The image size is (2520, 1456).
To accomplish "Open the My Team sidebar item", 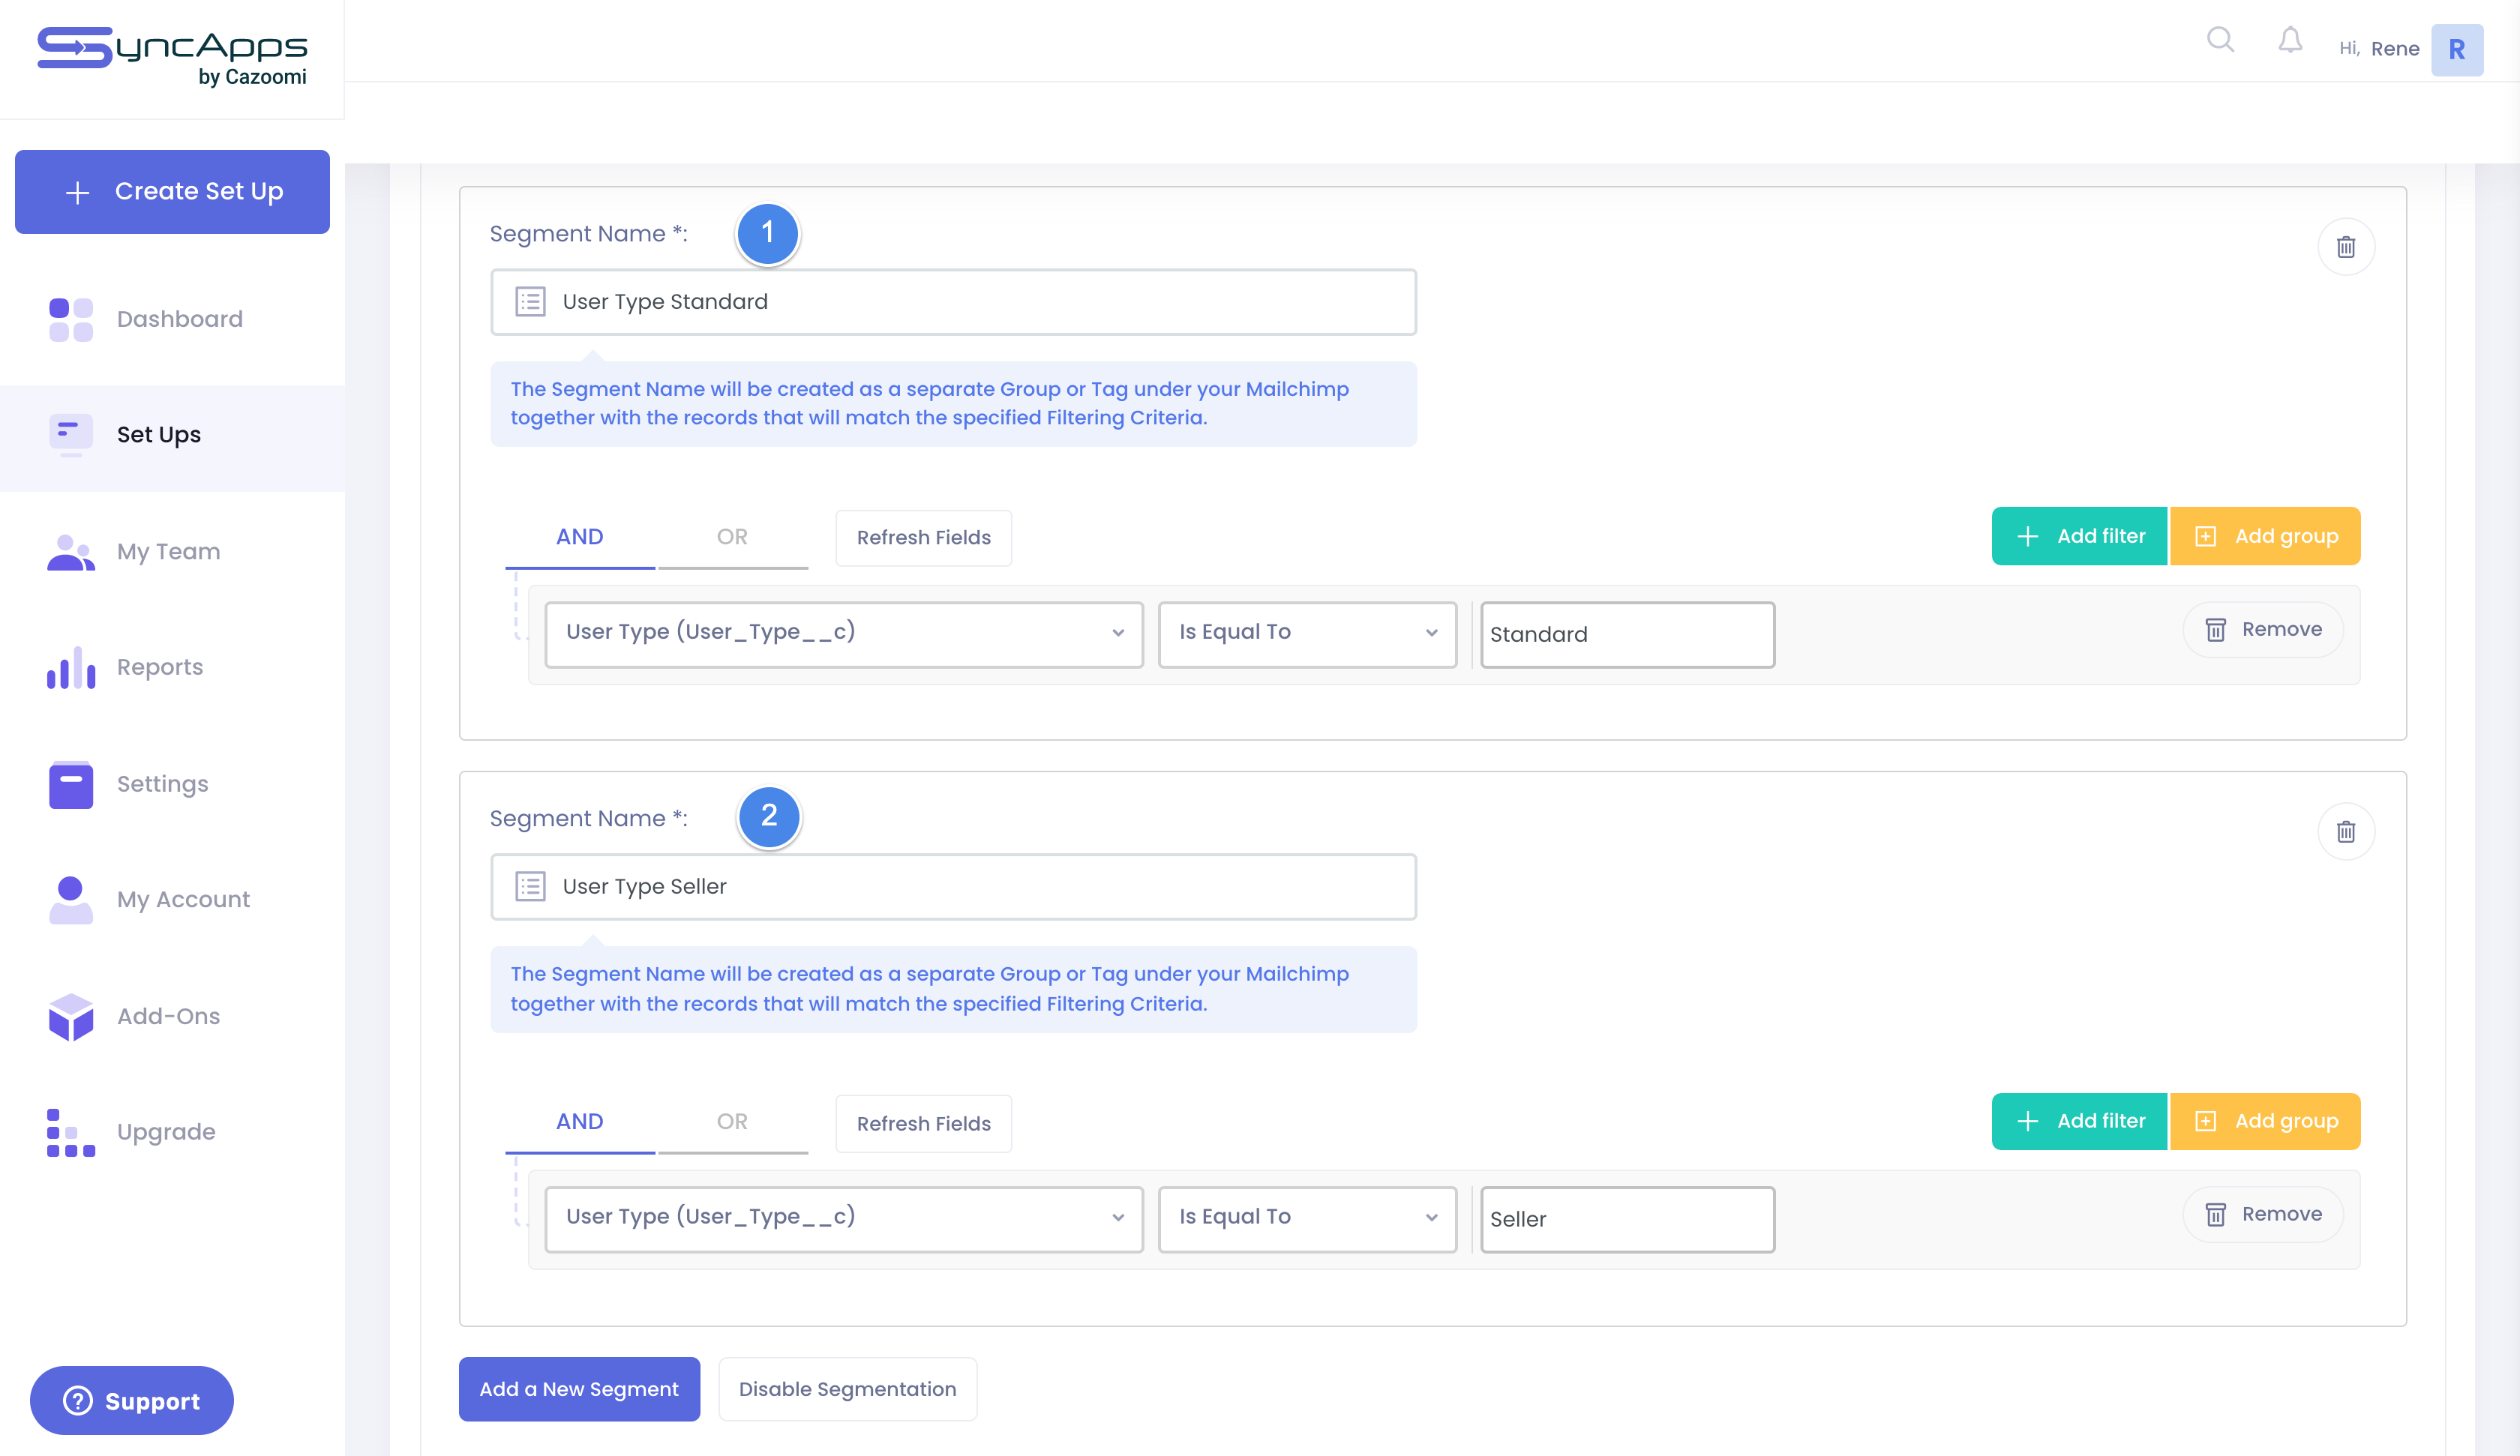I will point(168,551).
